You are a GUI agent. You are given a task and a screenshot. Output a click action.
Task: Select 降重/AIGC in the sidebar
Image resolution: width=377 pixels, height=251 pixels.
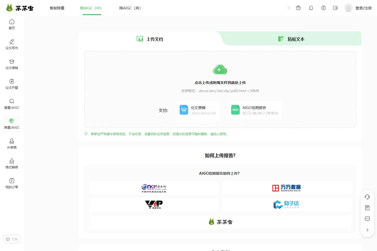click(x=12, y=124)
